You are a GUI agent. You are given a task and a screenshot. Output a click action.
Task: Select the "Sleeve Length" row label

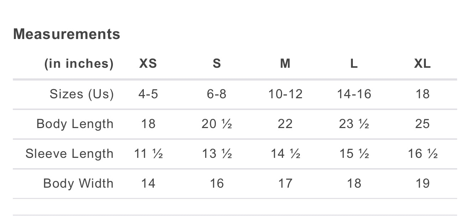69,154
